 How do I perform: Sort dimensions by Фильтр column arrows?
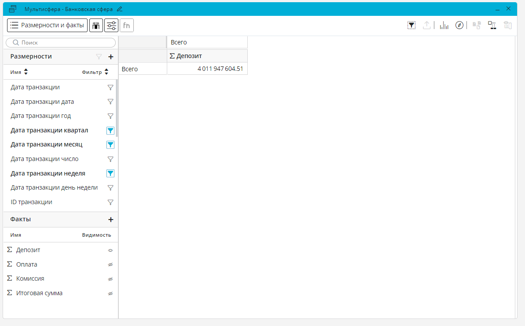(x=106, y=72)
